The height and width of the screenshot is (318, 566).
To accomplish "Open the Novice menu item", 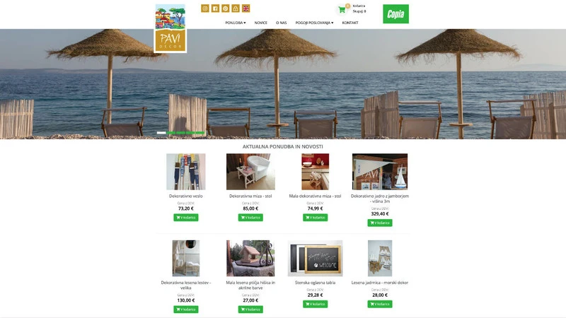I will 260,23.
